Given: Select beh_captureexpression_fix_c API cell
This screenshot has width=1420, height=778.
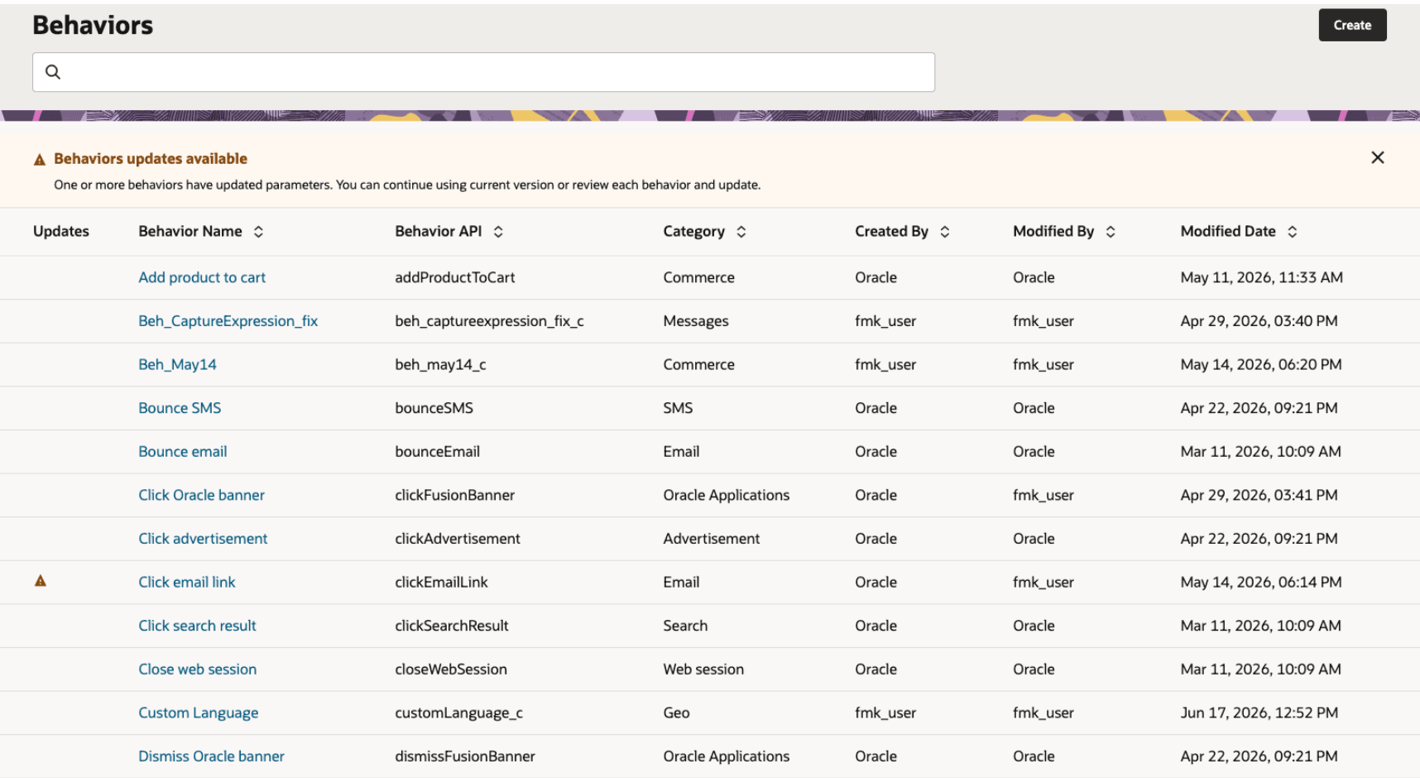Looking at the screenshot, I should point(489,321).
